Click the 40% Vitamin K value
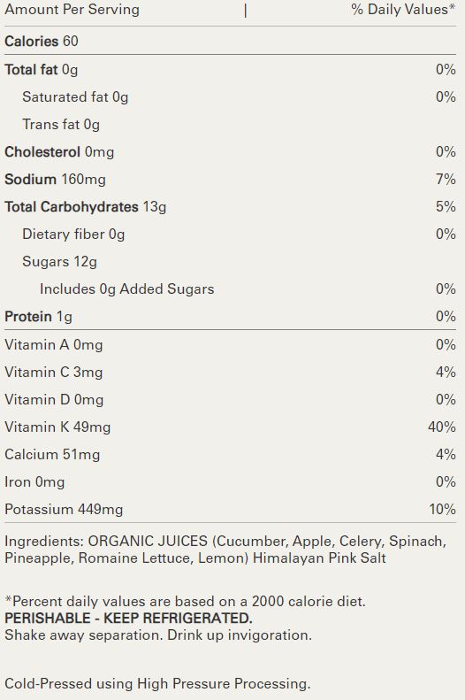 tap(442, 427)
